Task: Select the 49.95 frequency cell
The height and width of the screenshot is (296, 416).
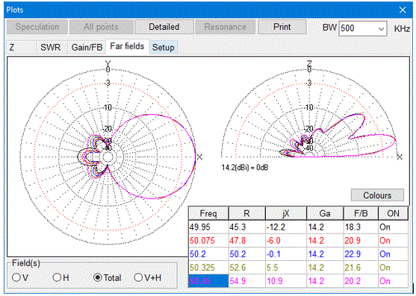Action: tap(208, 227)
